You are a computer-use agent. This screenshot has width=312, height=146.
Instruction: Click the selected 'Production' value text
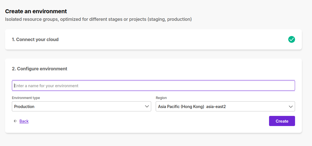(x=24, y=107)
